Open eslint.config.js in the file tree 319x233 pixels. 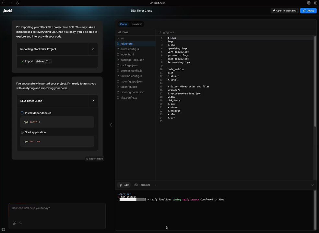[x=135, y=49]
